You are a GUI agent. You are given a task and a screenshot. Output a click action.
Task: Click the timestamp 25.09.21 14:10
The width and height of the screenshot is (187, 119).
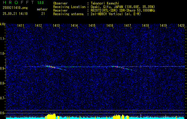(15, 14)
